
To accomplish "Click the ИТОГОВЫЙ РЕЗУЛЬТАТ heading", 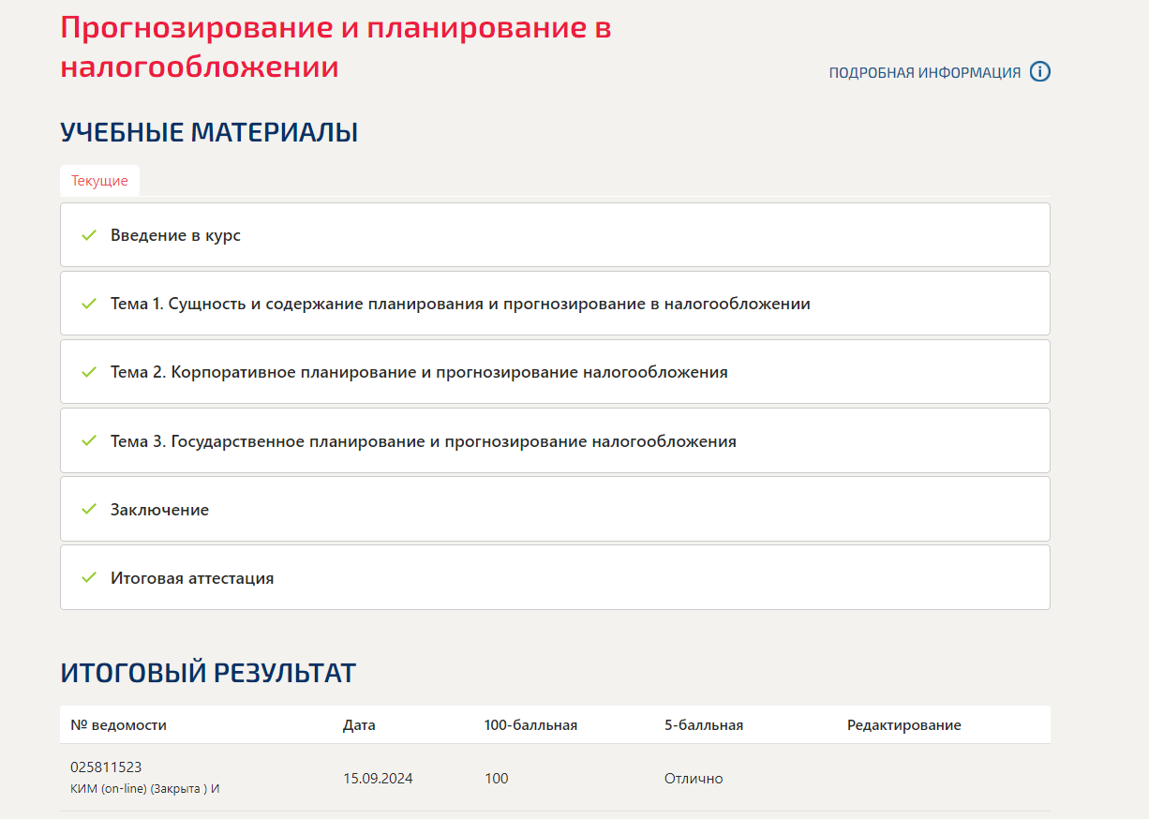I will 208,673.
